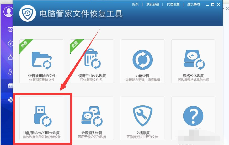
Task: Click the U盘/手机卡/相机卡恢复 label
Action: [x=41, y=133]
